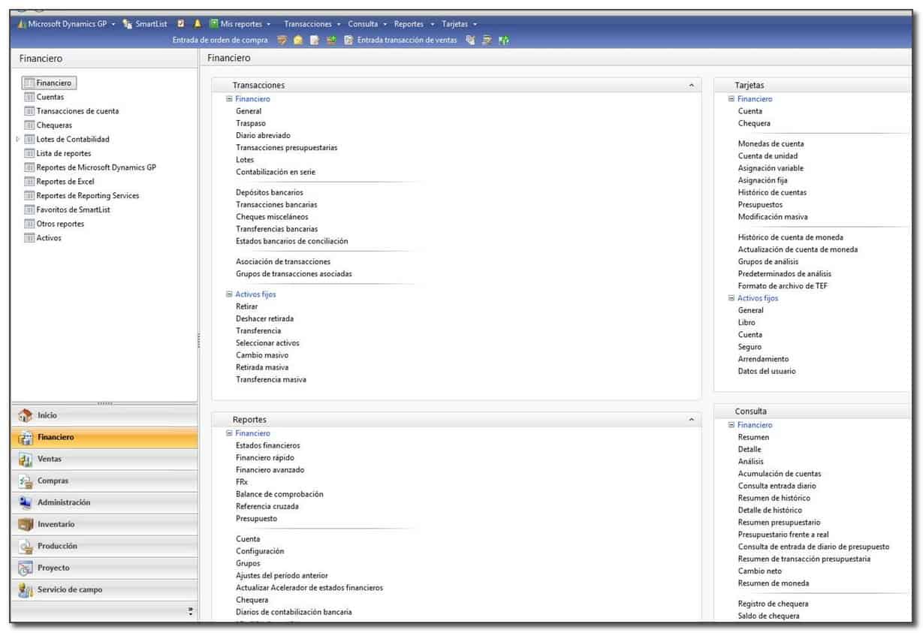Select the Inicio home icon in sidebar
Viewport: 923px width, 633px height.
click(25, 414)
